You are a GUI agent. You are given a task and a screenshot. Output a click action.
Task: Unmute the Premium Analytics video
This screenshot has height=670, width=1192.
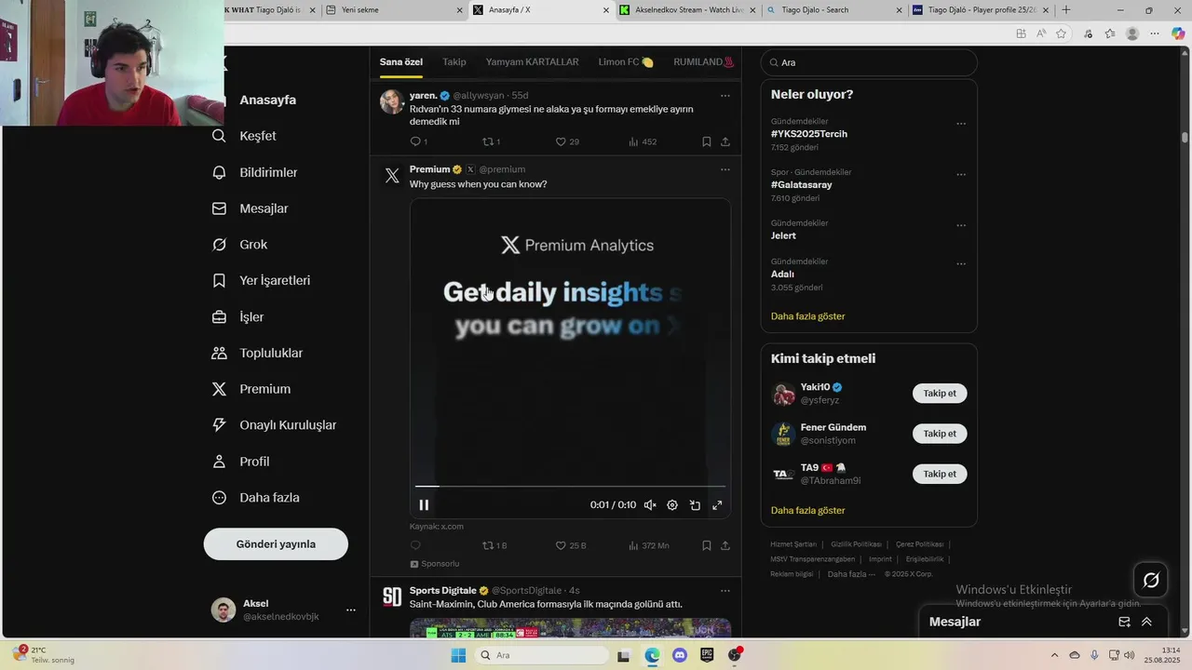(x=650, y=505)
